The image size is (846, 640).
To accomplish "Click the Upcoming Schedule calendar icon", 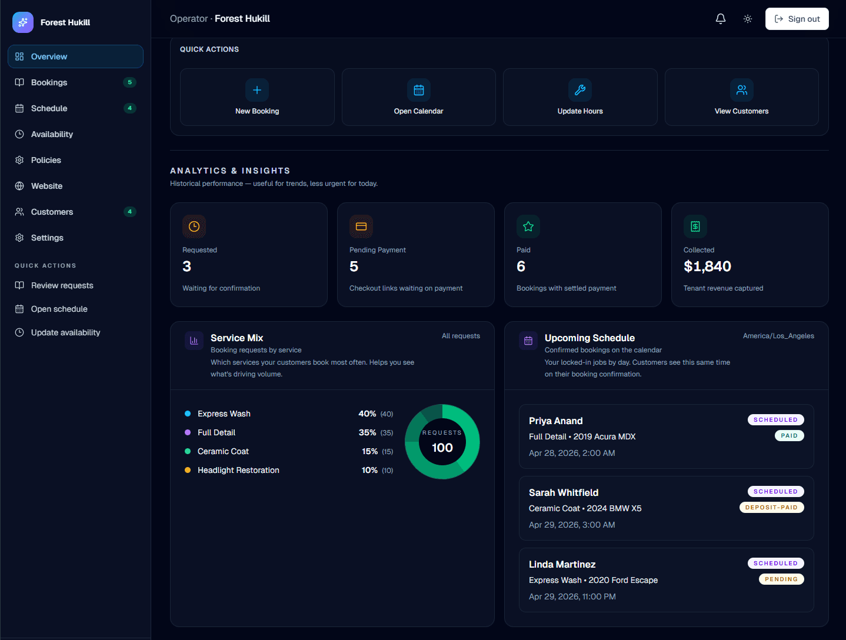I will tap(528, 341).
